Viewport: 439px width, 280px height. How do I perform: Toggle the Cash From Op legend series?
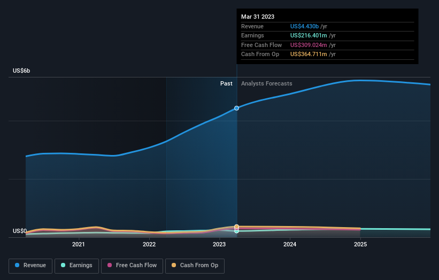pos(195,266)
